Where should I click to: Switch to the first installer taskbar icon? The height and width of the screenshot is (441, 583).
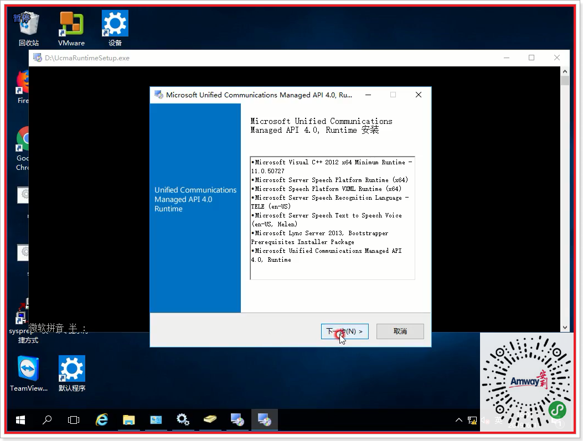pos(237,420)
